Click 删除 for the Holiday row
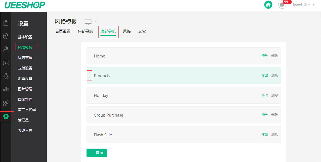321x162 pixels. [x=275, y=95]
